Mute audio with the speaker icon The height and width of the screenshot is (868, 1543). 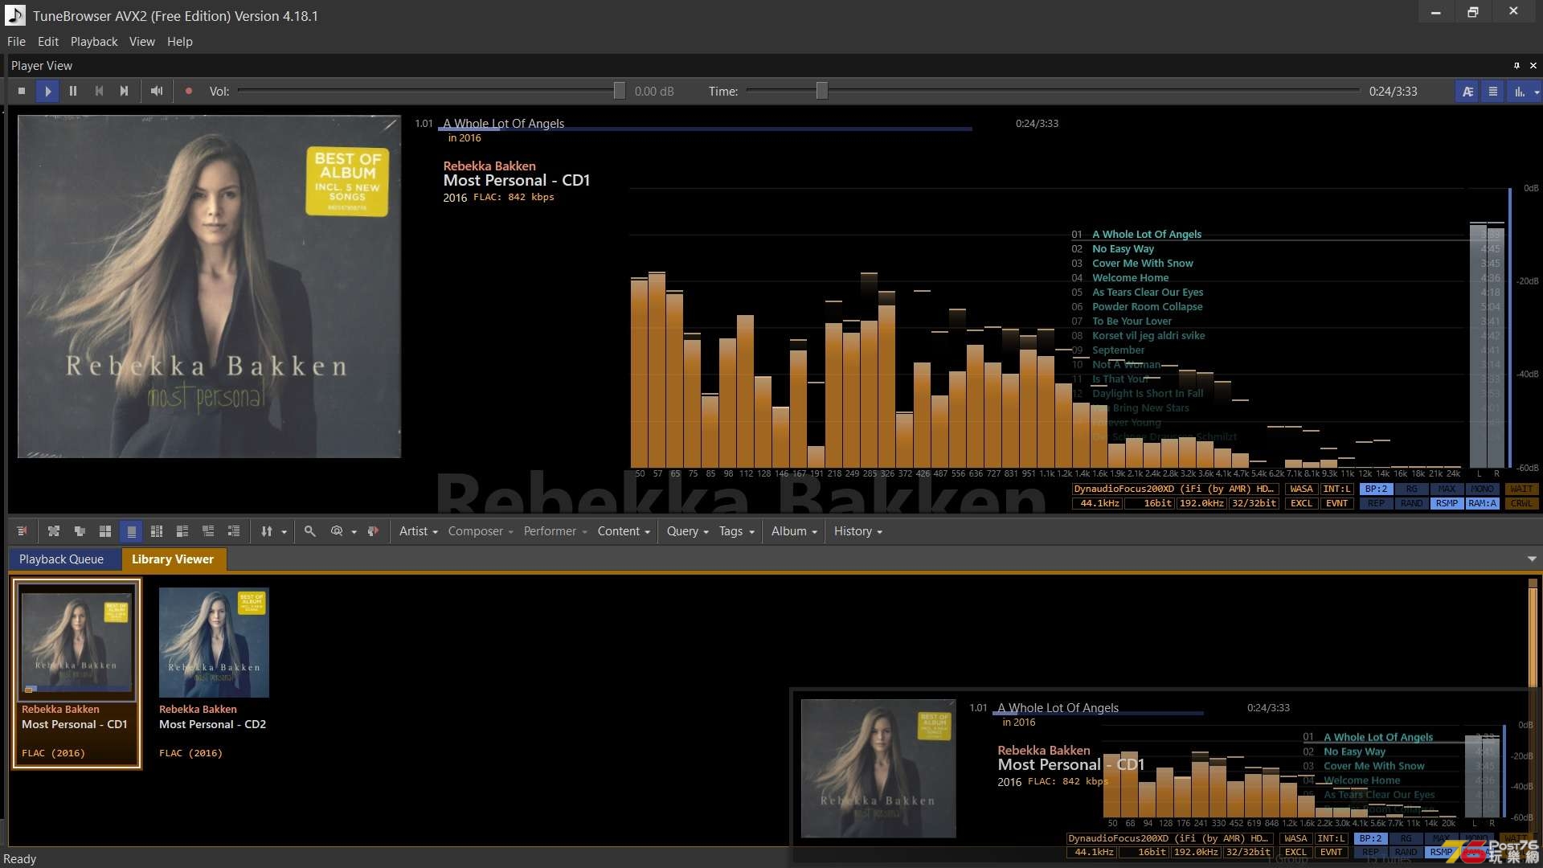(157, 92)
